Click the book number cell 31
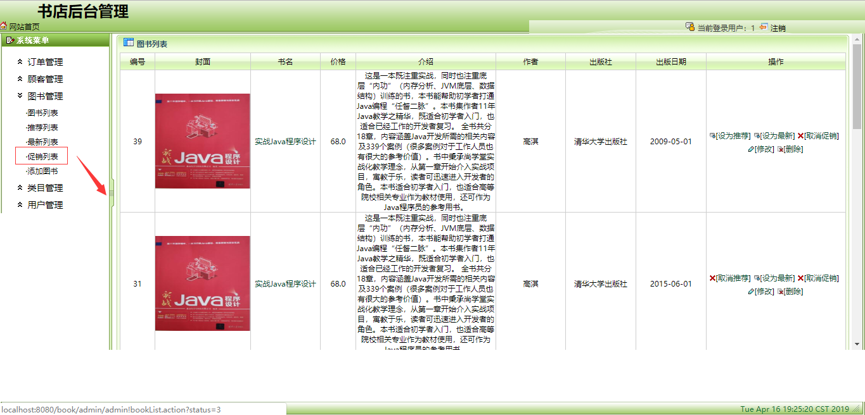The height and width of the screenshot is (415, 865). 138,284
